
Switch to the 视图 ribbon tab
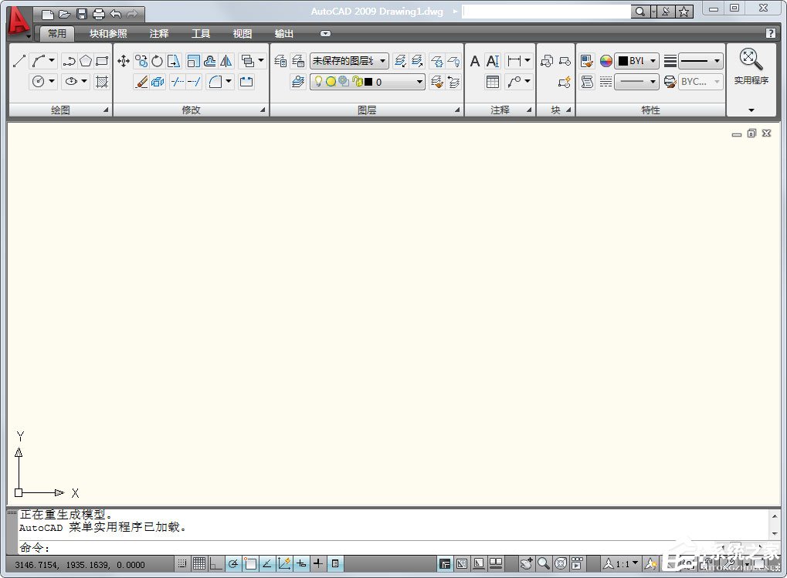coord(242,33)
